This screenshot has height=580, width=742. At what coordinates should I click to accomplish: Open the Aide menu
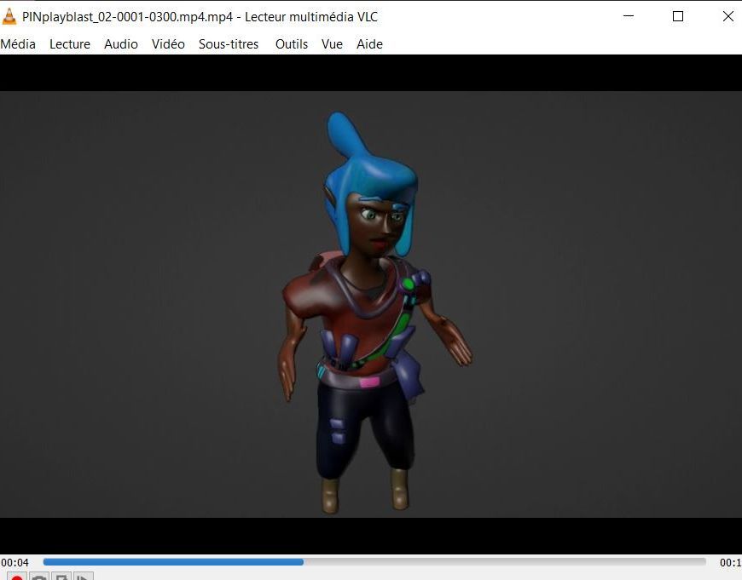pos(369,44)
